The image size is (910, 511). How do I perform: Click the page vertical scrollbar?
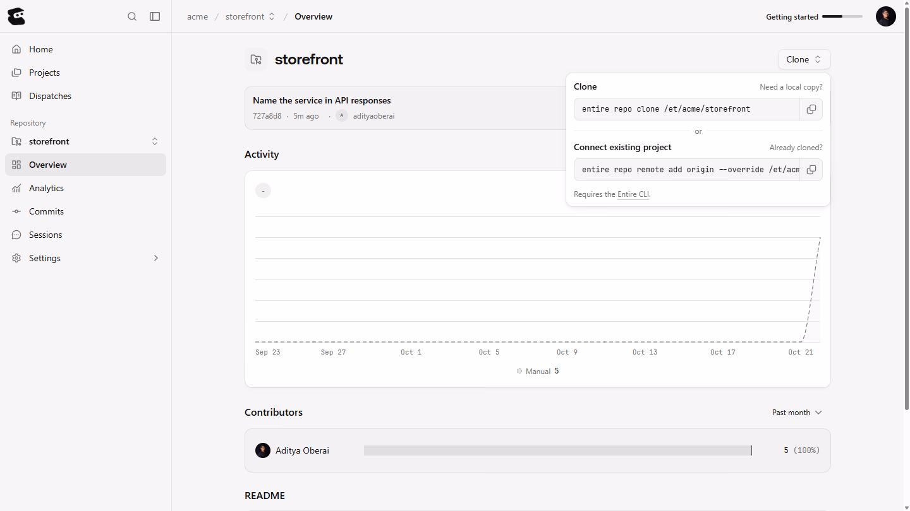906,208
